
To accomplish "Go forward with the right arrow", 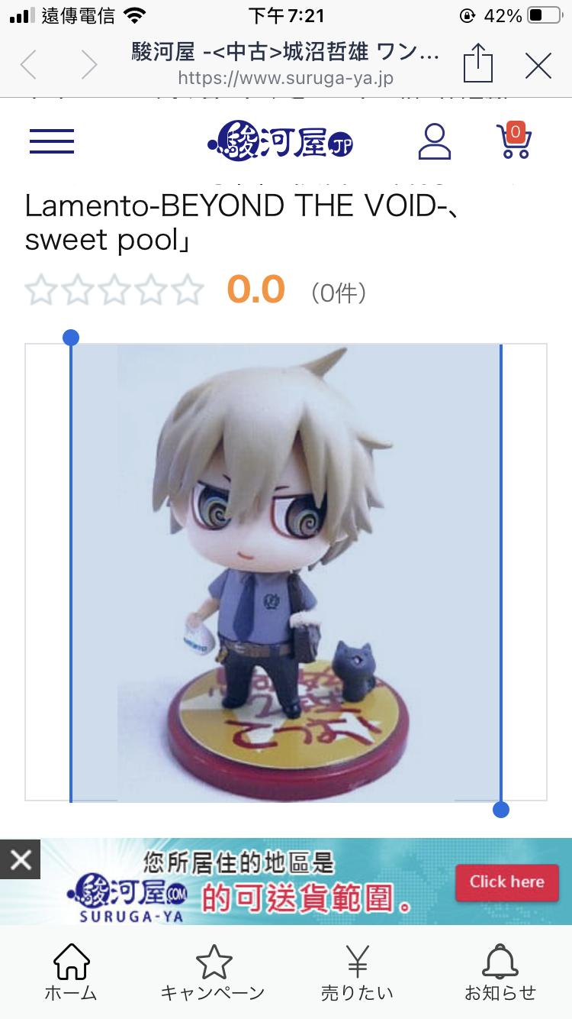I will 89,66.
